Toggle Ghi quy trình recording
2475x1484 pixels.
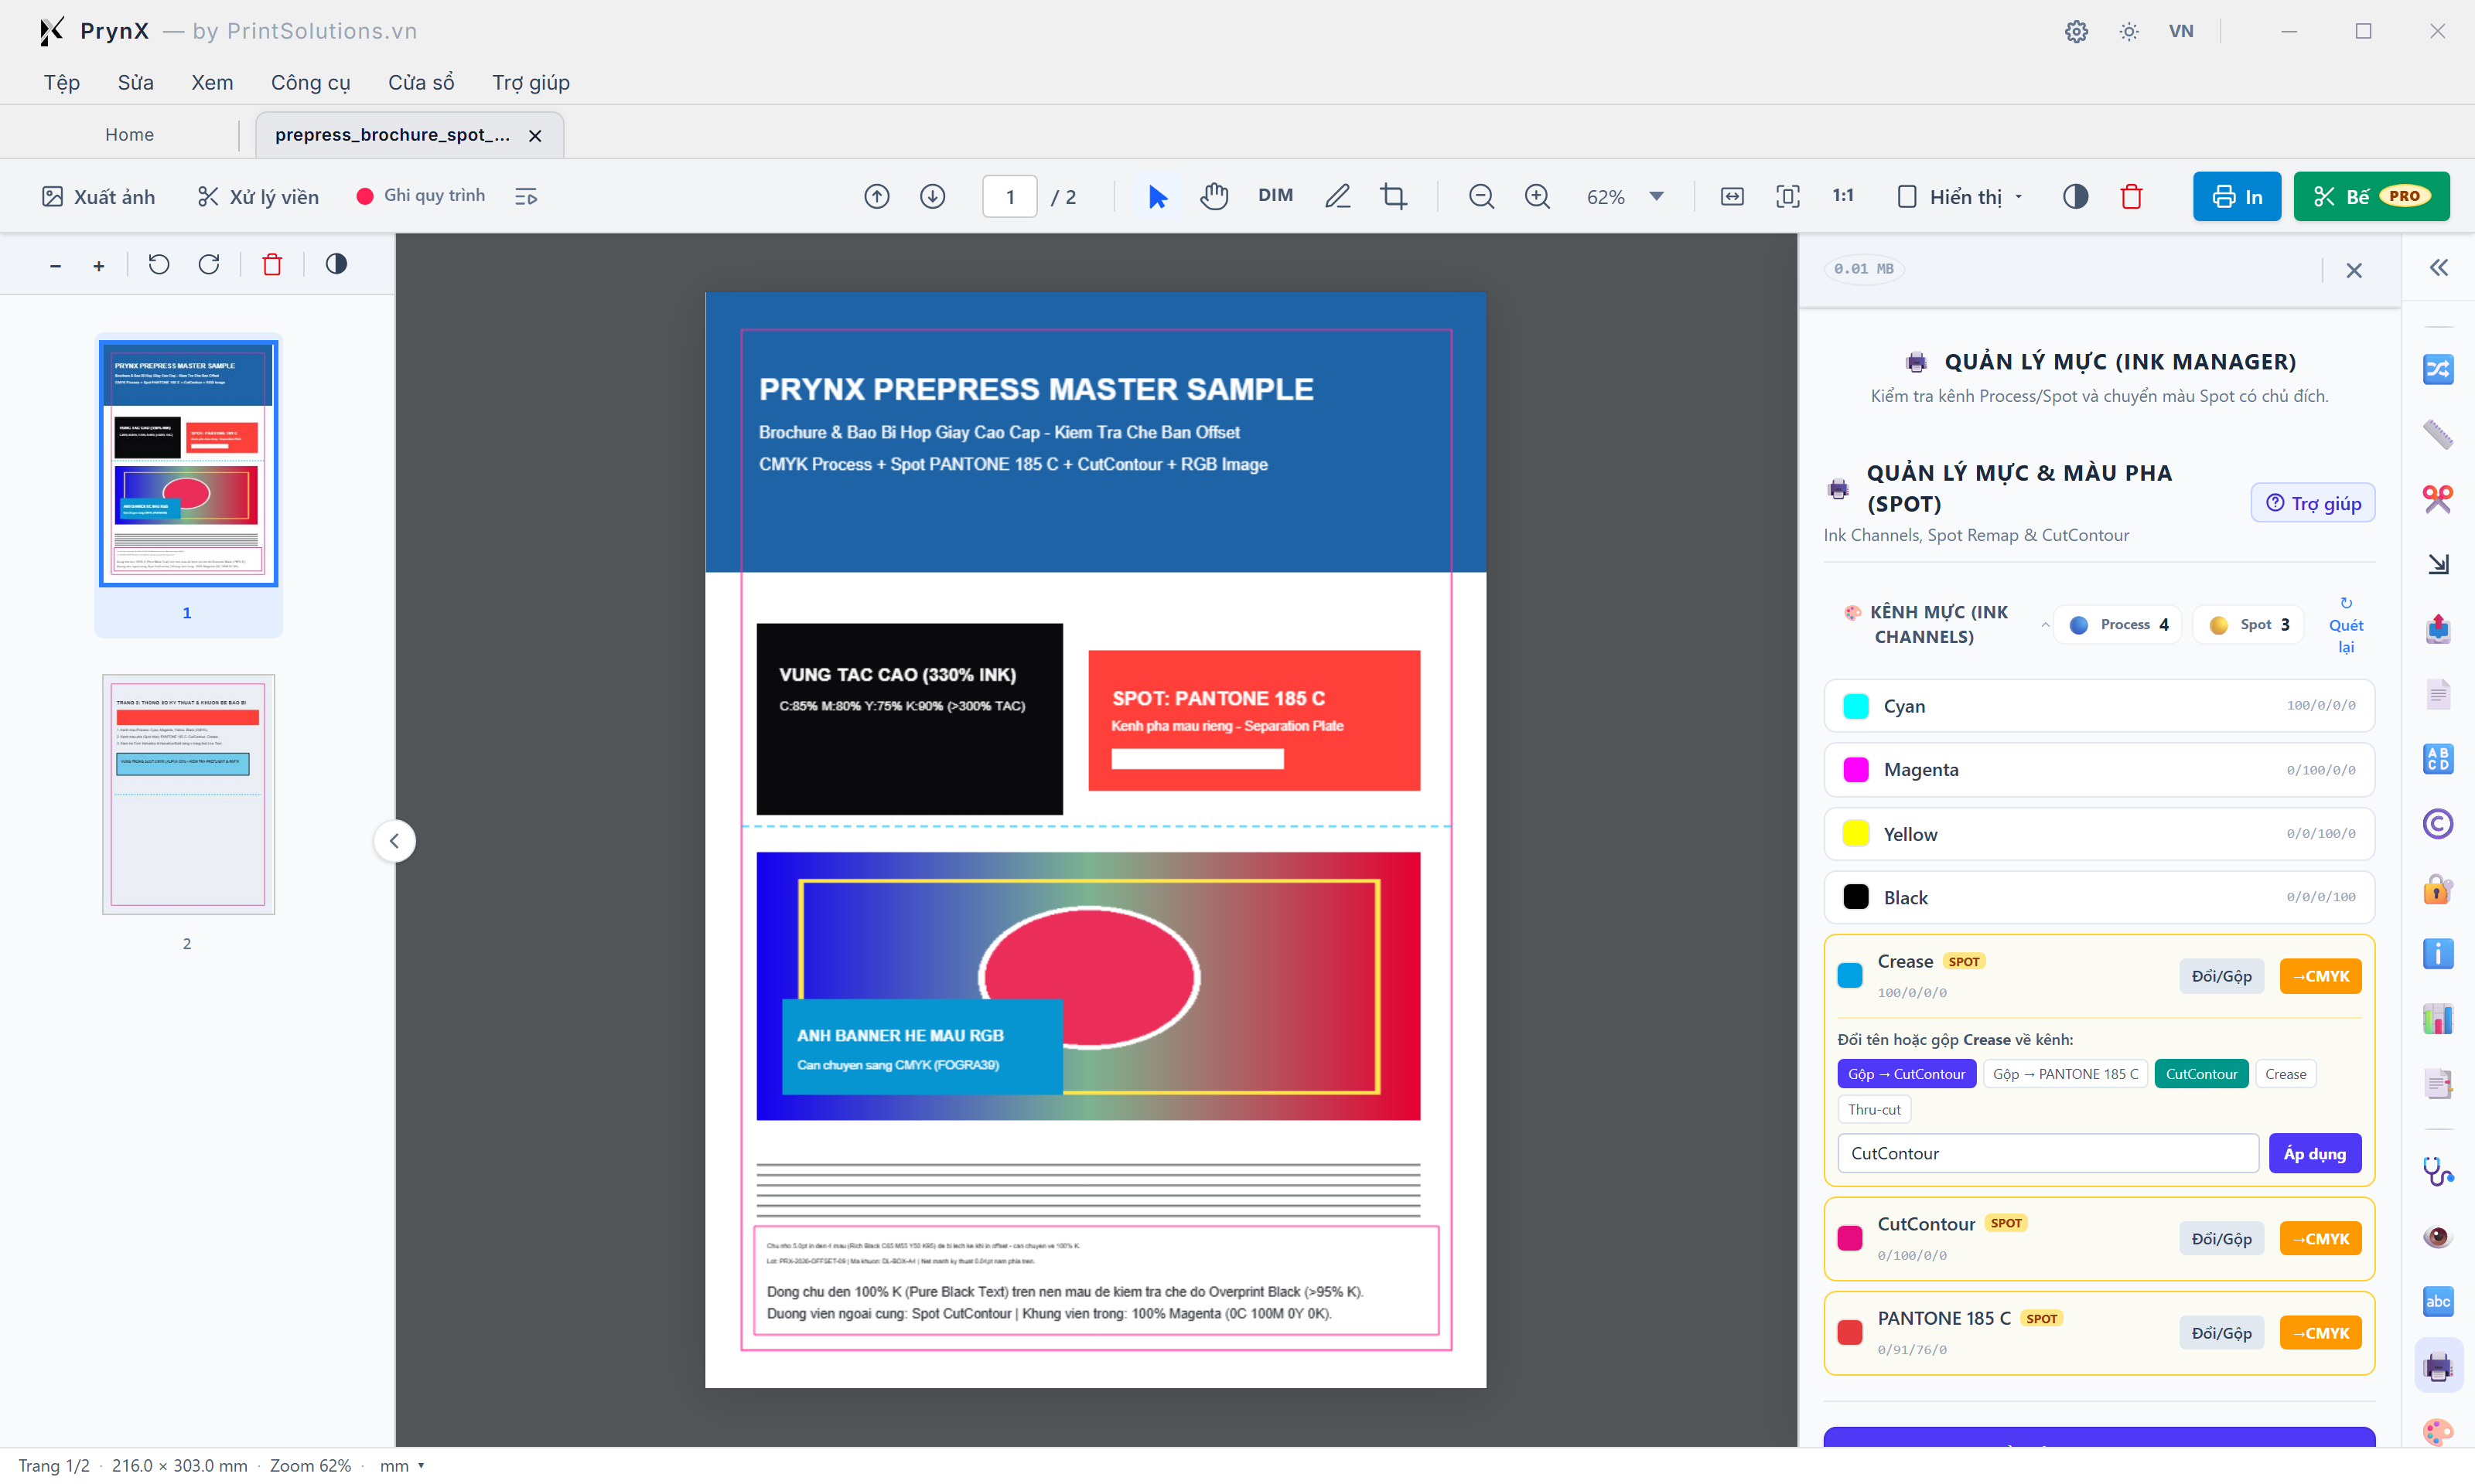[x=422, y=196]
